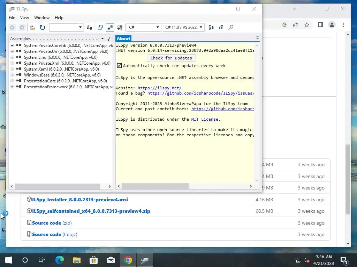Click the overlapping windows toolbar icon
The image size is (357, 267).
pos(100,27)
